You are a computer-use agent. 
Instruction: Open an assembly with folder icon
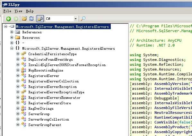tap(24, 19)
